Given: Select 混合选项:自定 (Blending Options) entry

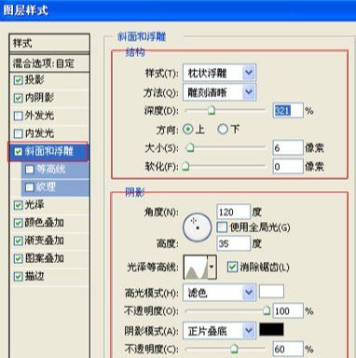Looking at the screenshot, I should pos(49,63).
